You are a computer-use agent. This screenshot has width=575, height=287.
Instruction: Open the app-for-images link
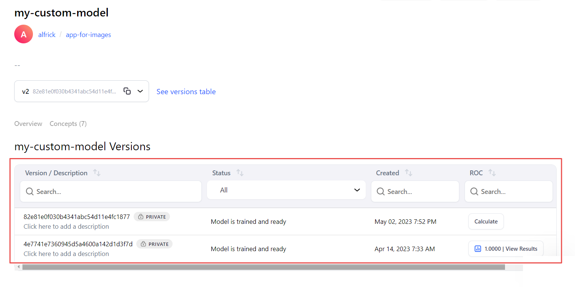pos(88,35)
